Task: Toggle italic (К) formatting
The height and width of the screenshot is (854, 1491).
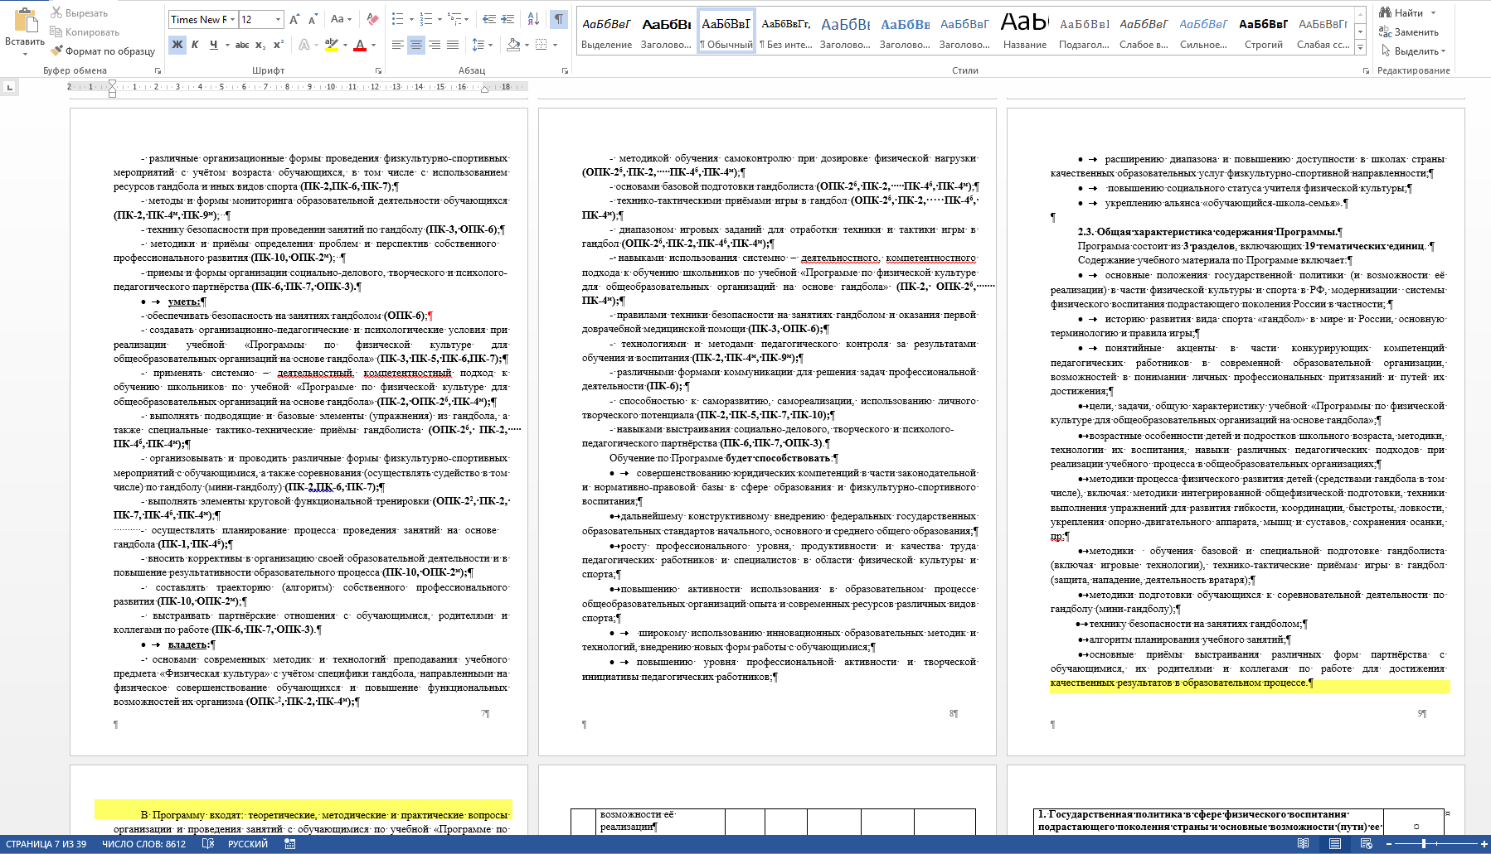Action: [x=195, y=45]
